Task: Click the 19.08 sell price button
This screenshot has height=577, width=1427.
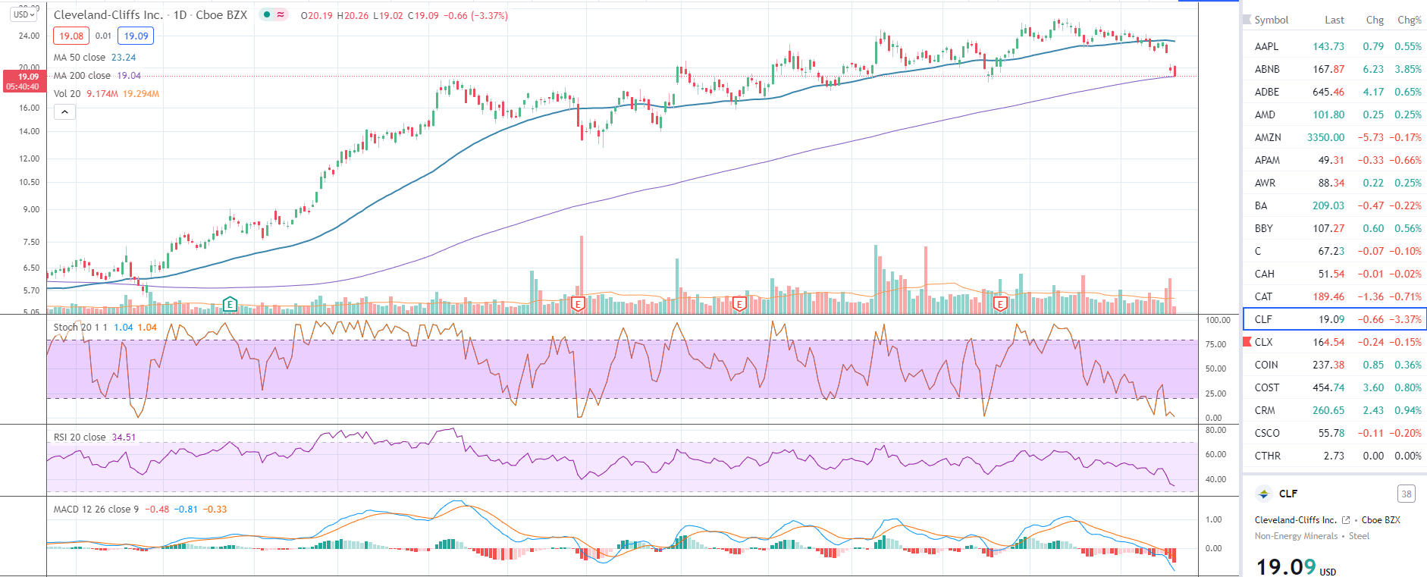Action: (x=71, y=36)
